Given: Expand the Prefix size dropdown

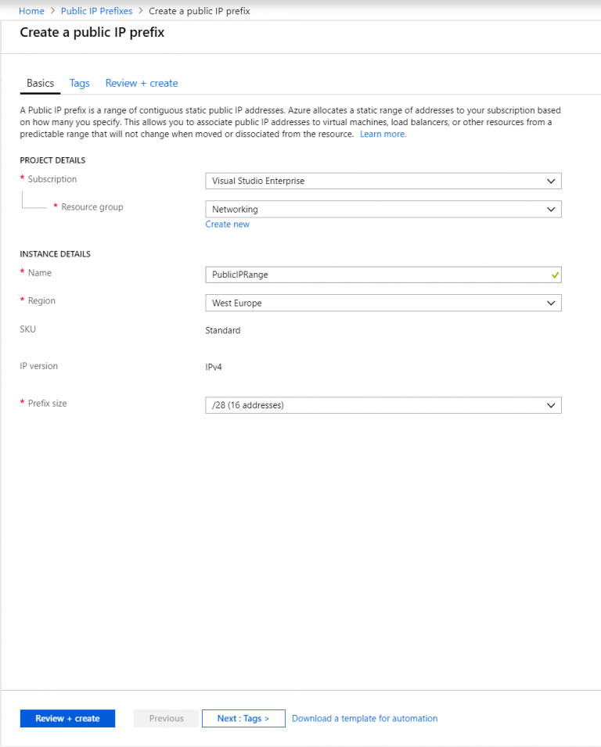Looking at the screenshot, I should click(x=383, y=405).
